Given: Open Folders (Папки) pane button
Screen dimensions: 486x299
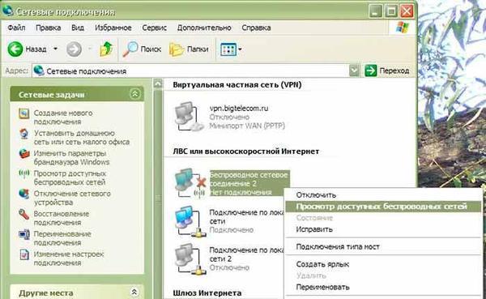Looking at the screenshot, I should 189,49.
